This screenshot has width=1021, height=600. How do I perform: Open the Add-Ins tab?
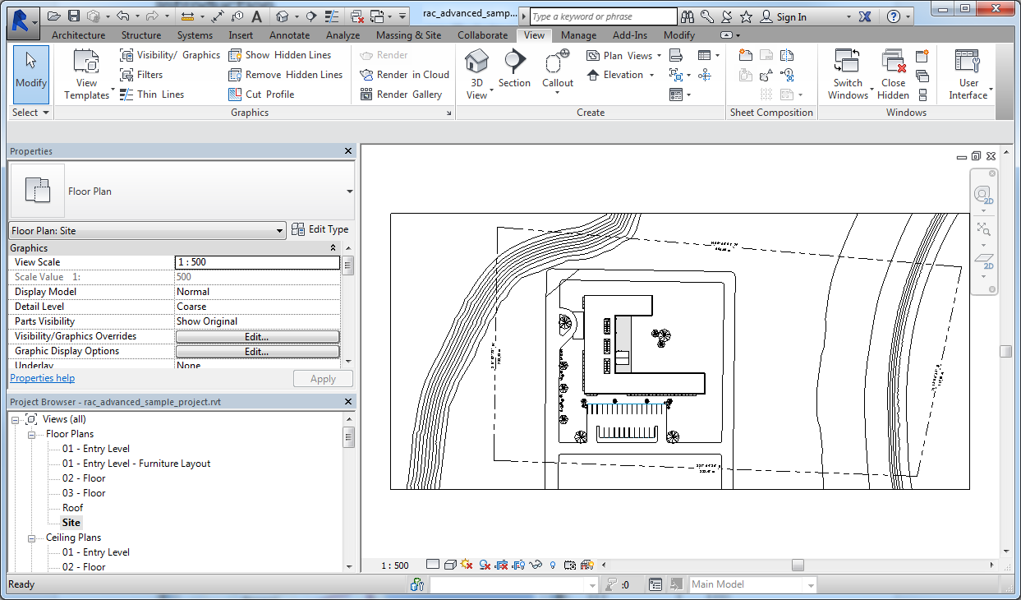tap(630, 35)
